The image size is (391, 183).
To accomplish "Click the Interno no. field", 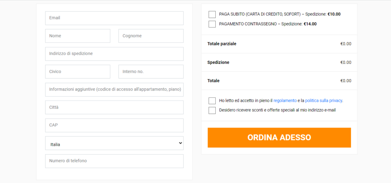I will 151,72.
